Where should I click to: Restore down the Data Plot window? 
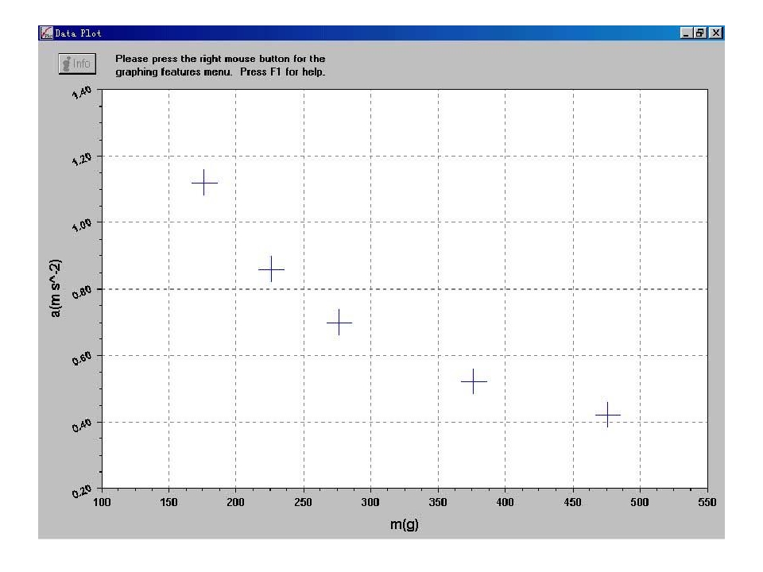(x=702, y=33)
